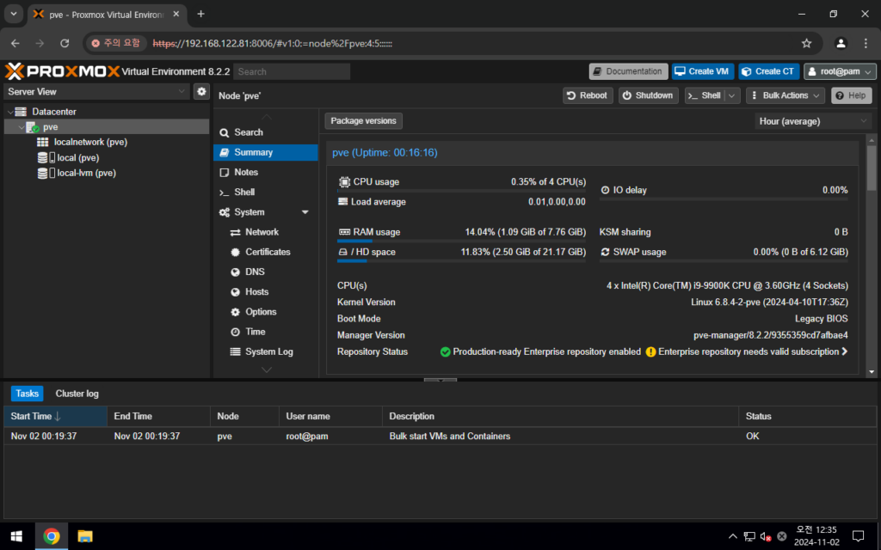Click the Proxmox search input field
This screenshot has width=881, height=550.
[292, 71]
